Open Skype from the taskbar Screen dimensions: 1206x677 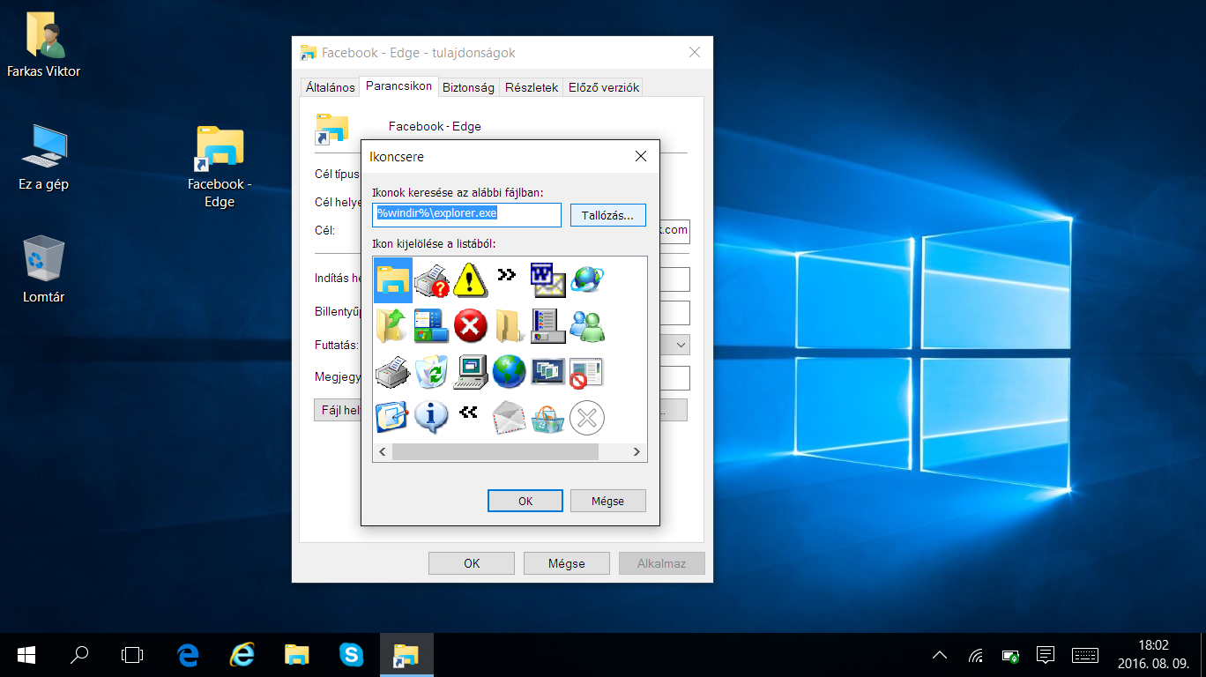click(352, 655)
